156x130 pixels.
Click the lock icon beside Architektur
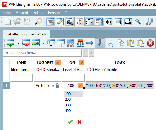tap(57, 85)
